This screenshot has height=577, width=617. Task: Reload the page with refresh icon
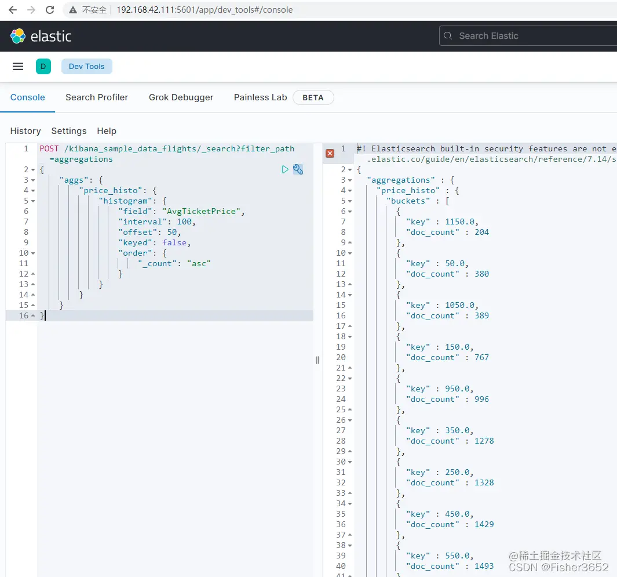[x=50, y=10]
